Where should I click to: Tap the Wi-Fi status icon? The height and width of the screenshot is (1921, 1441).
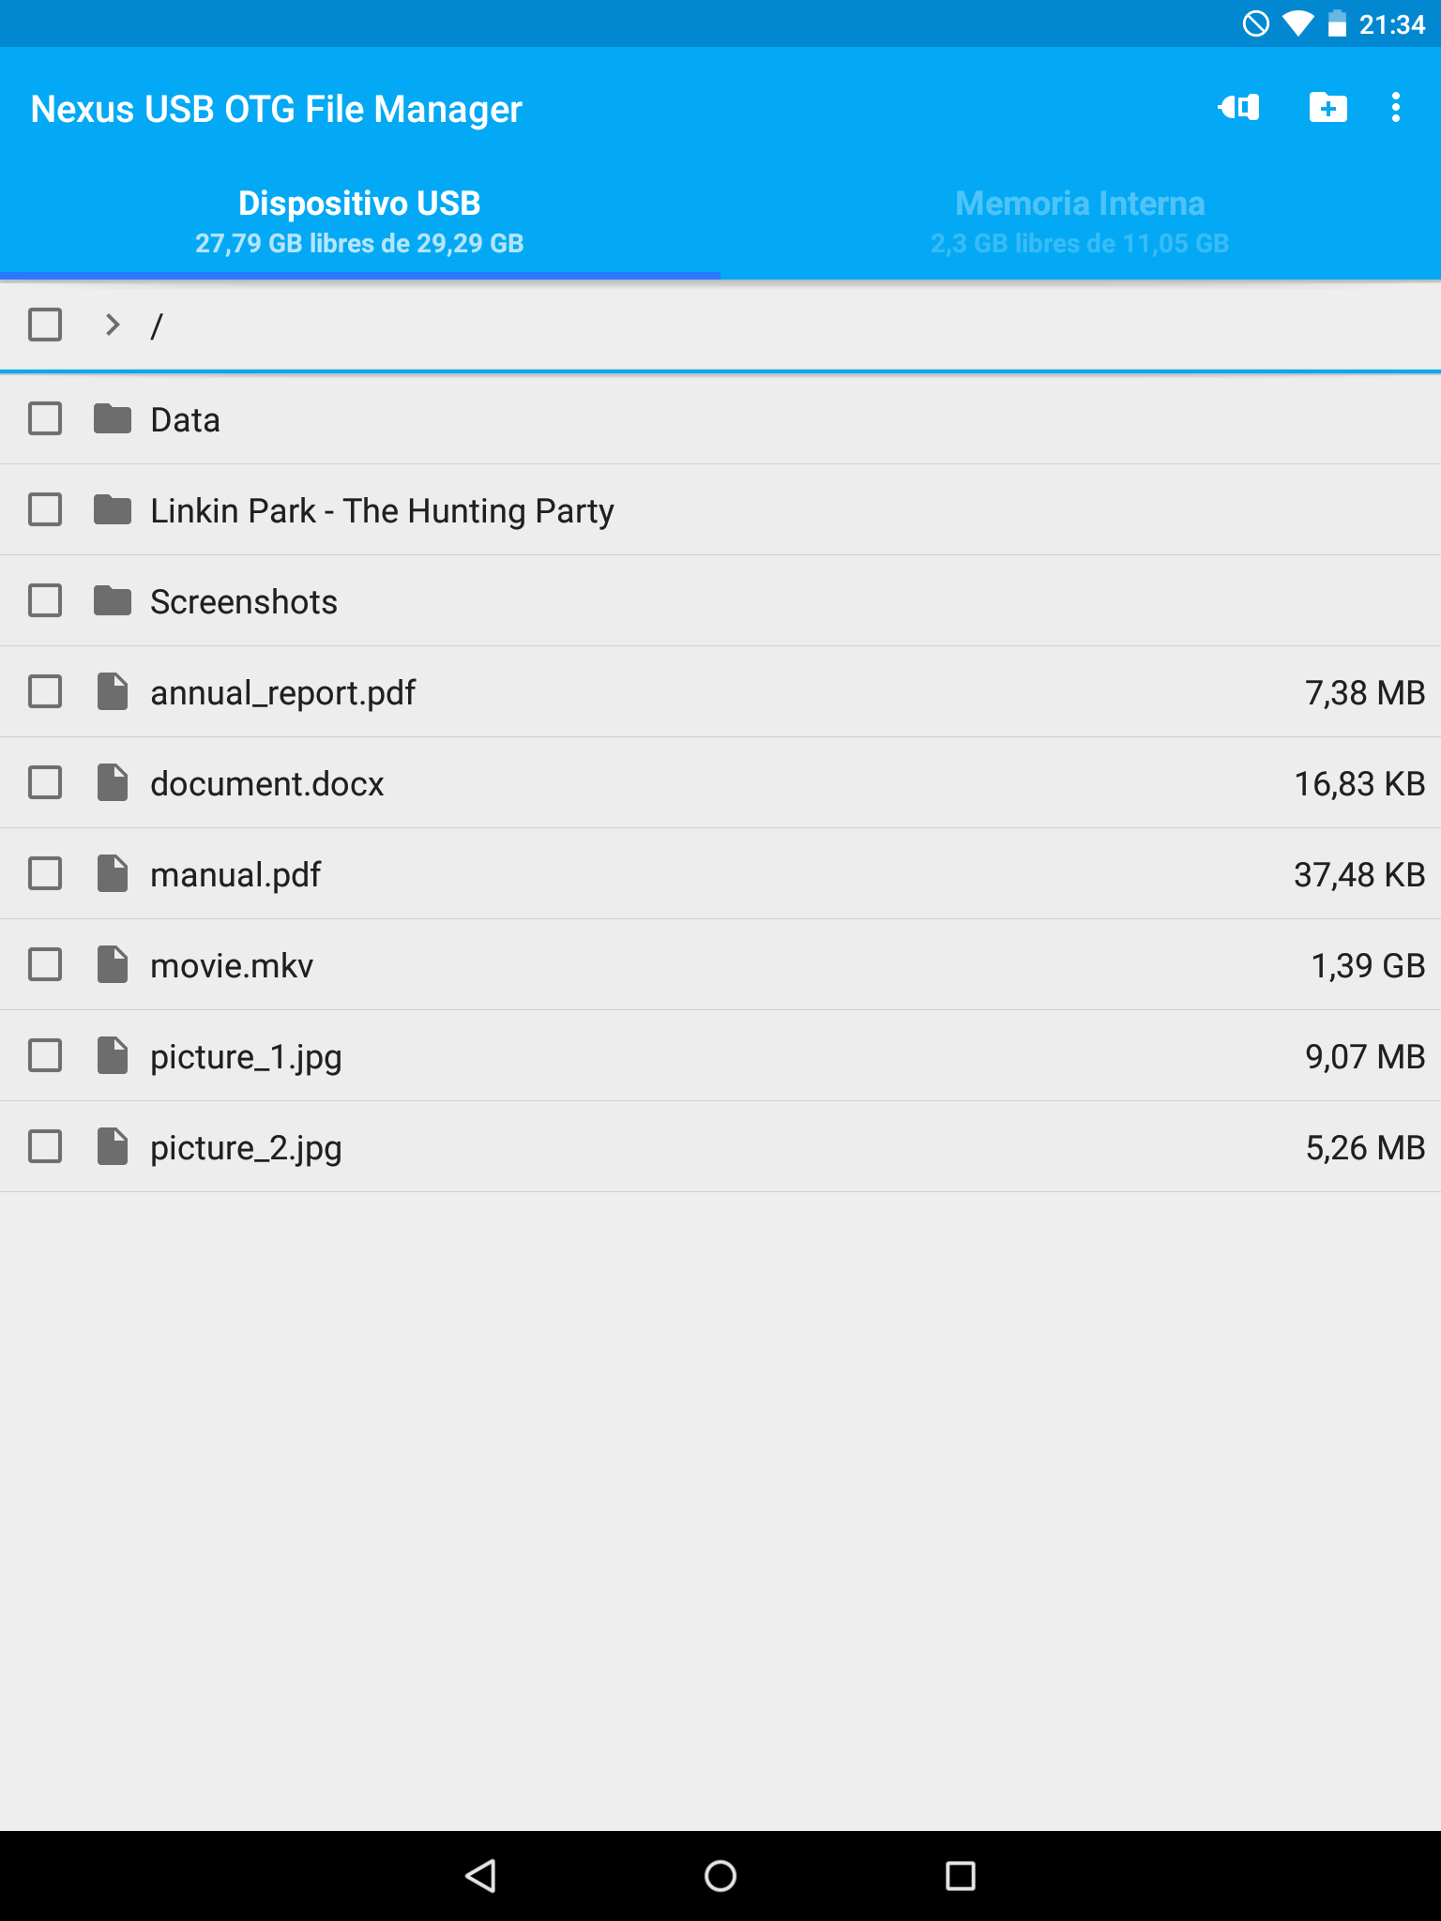pyautogui.click(x=1298, y=23)
